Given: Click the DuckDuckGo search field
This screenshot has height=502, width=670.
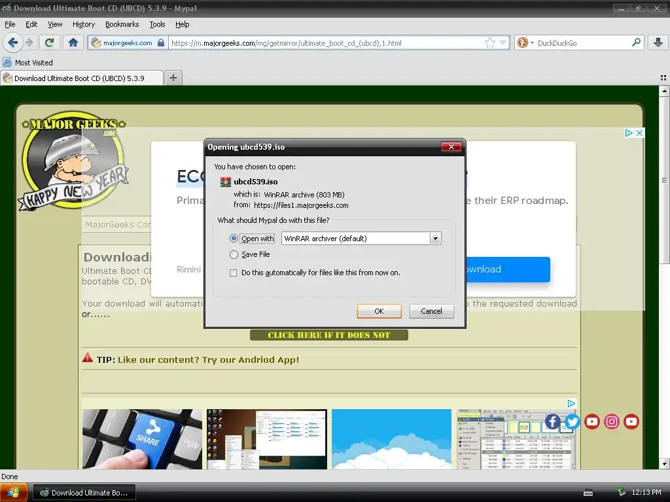Looking at the screenshot, I should [583, 42].
